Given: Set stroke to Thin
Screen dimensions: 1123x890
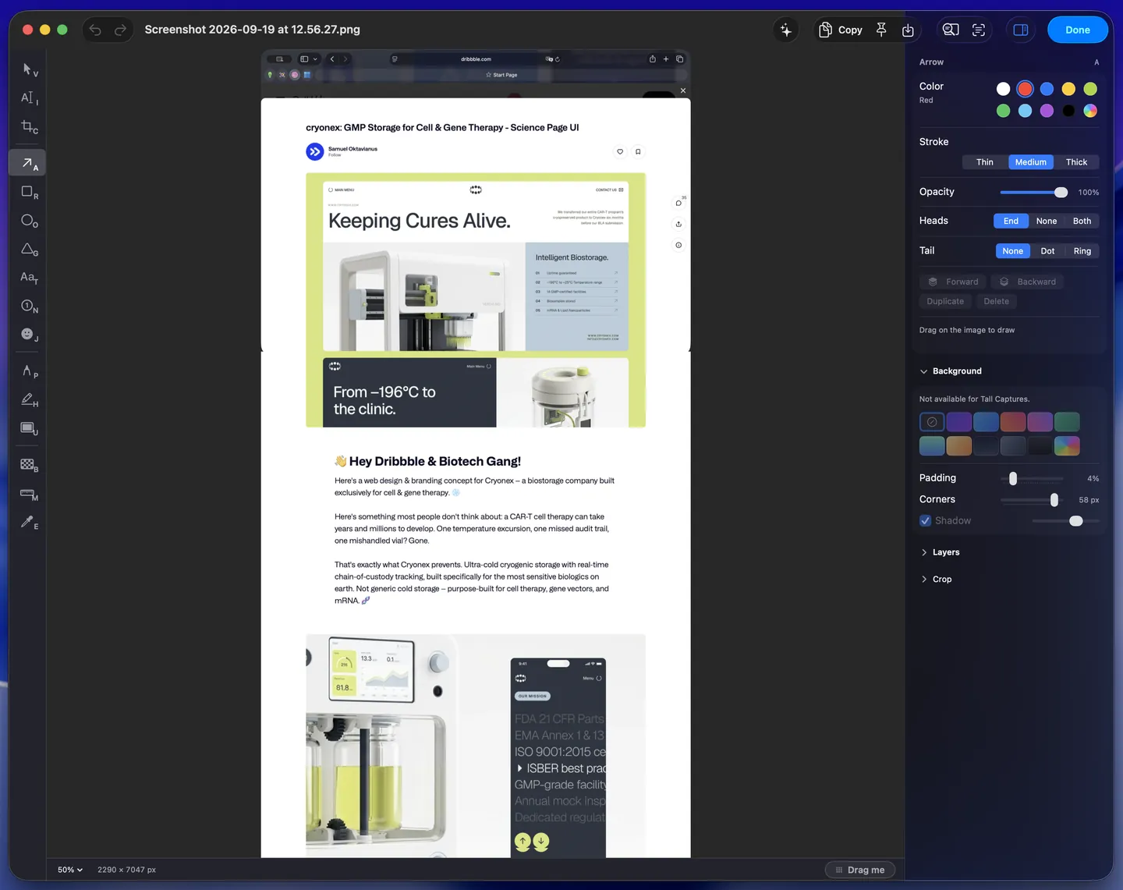Looking at the screenshot, I should 985,162.
